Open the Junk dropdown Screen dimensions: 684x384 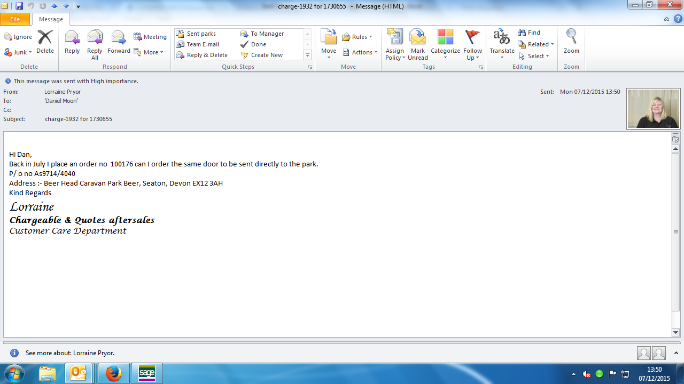[x=18, y=52]
